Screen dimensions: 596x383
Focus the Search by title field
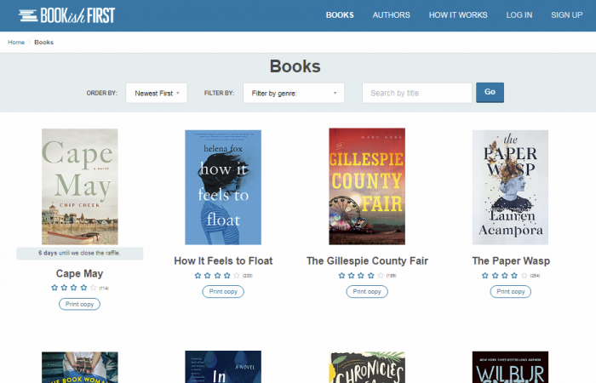click(x=417, y=93)
